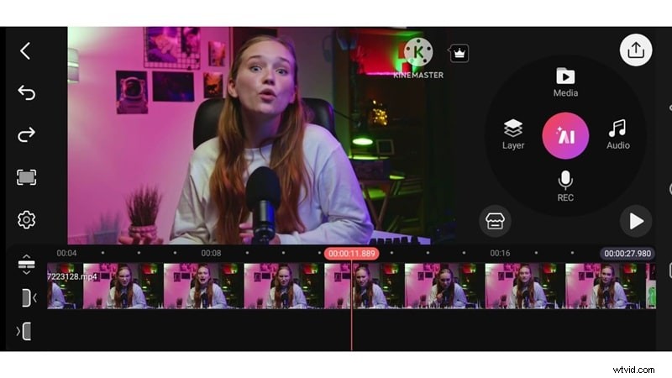Image resolution: width=672 pixels, height=378 pixels.
Task: Trim clip left of playhead
Action: pos(28,298)
